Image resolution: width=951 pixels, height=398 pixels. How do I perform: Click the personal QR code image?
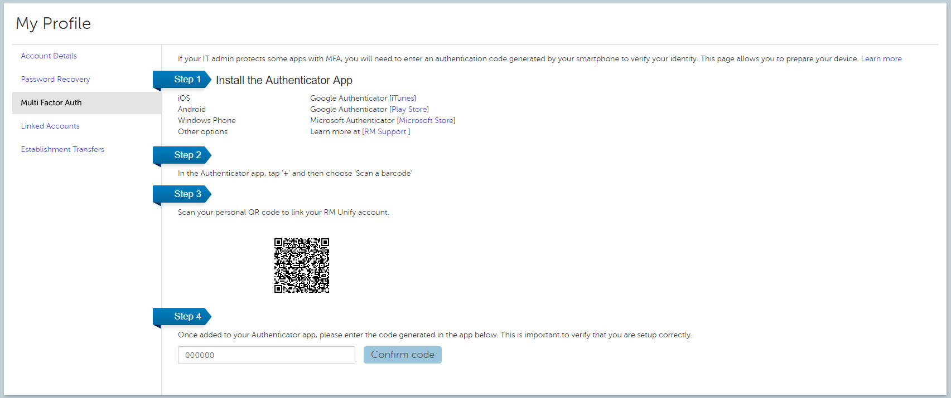[302, 266]
